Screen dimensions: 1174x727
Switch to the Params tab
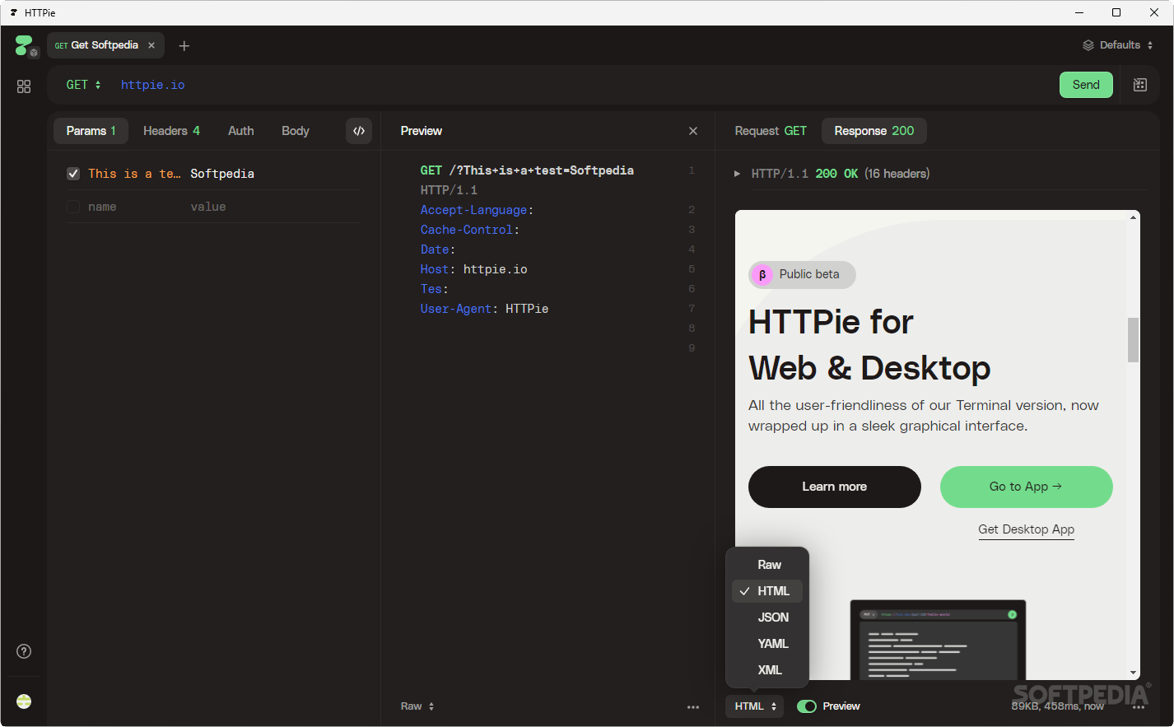[91, 131]
